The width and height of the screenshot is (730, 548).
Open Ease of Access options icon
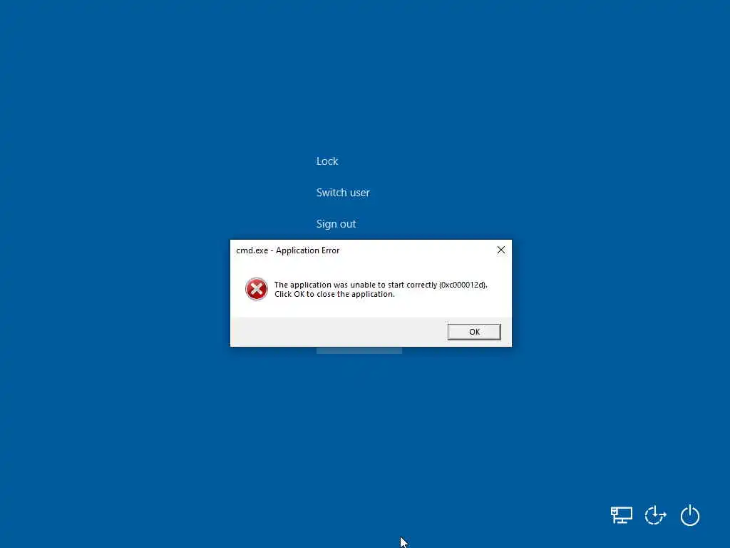point(656,515)
